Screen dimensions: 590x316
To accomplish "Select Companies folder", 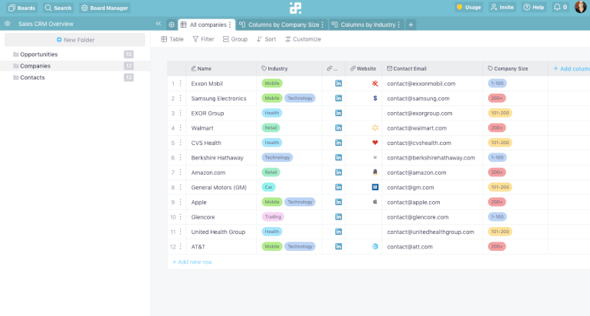I will [75, 66].
